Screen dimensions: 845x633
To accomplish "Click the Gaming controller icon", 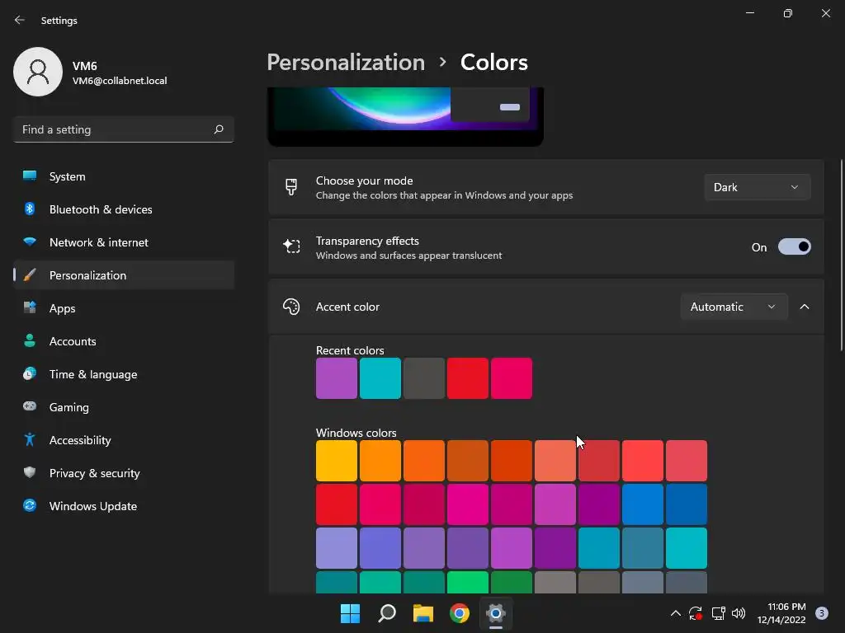I will (x=30, y=406).
